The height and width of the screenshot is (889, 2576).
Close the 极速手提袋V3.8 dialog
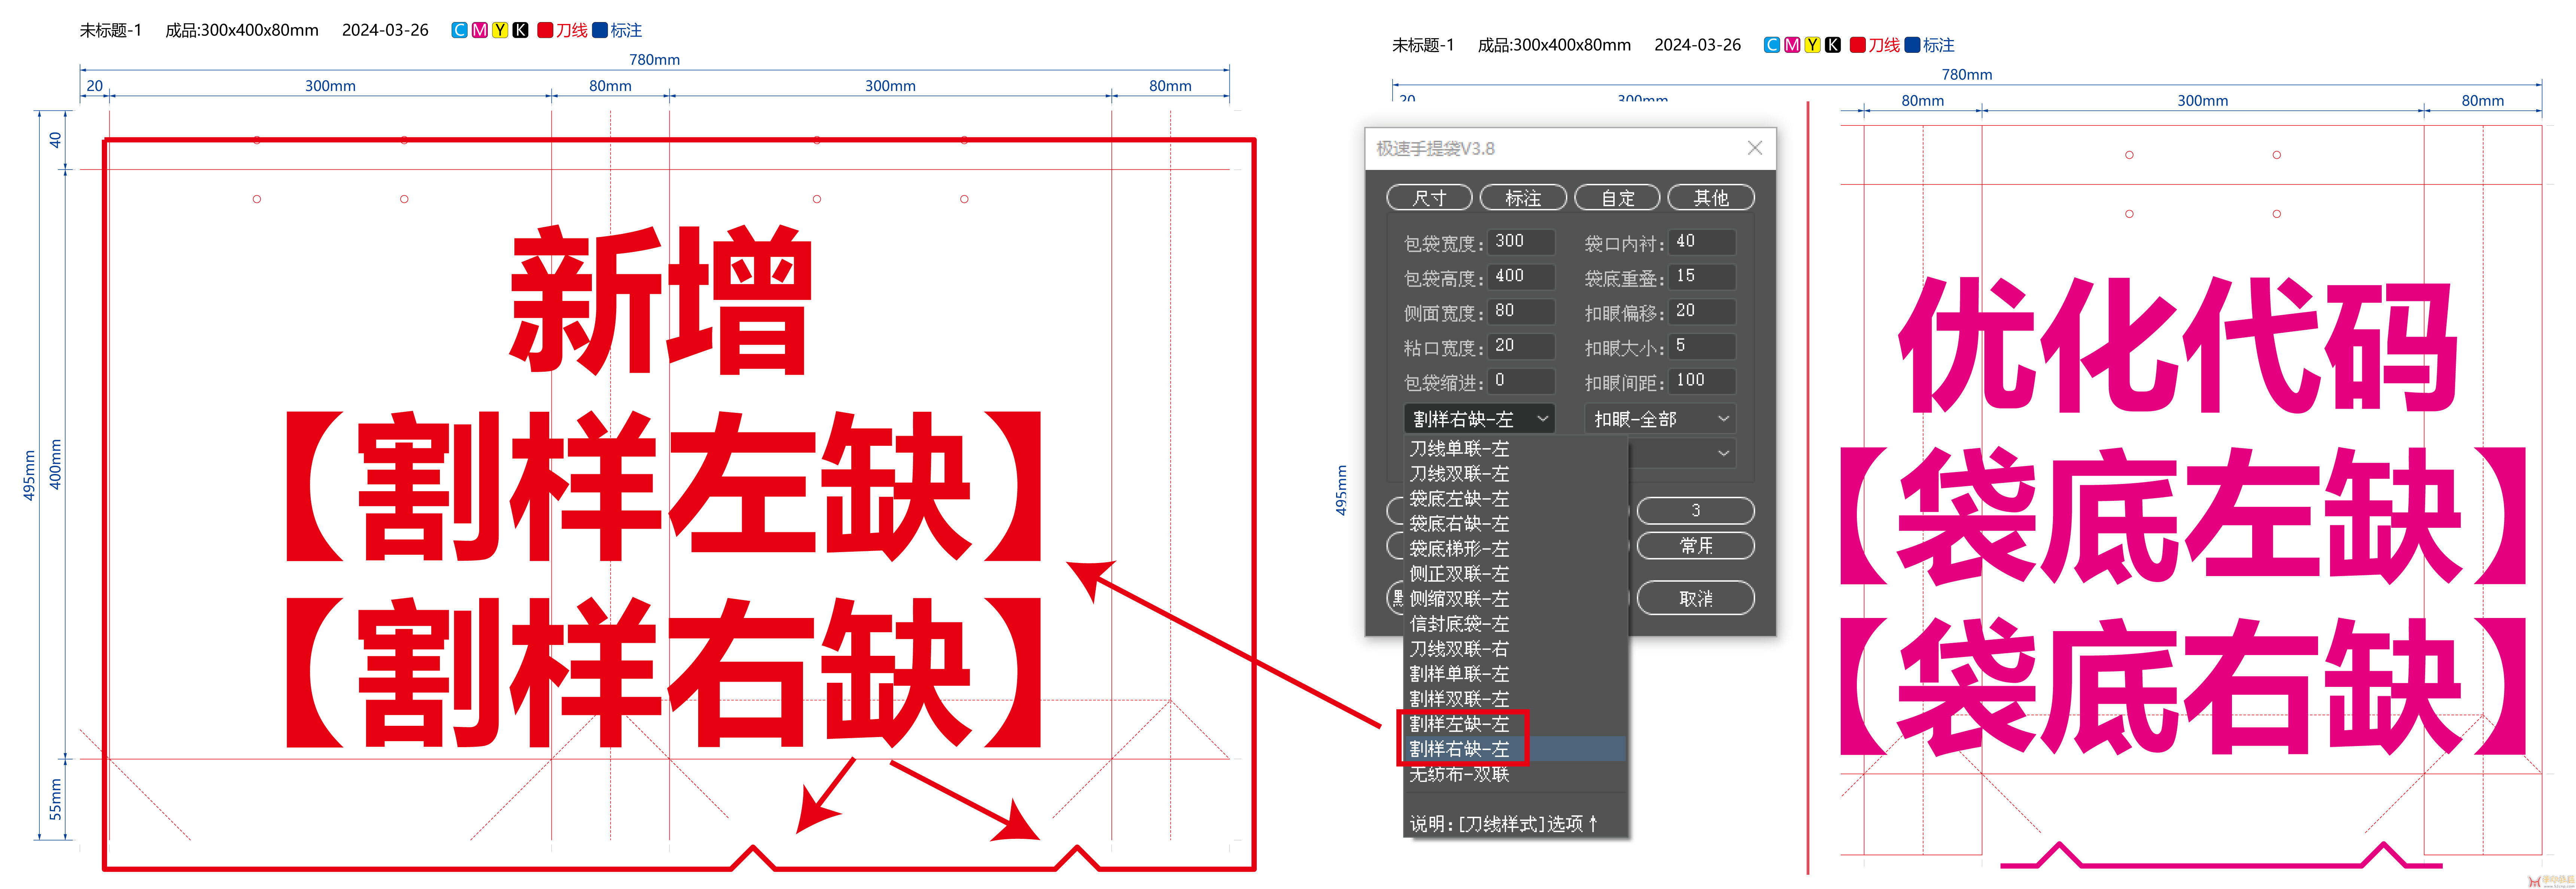pos(1755,148)
